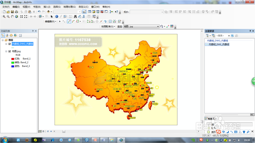The width and height of the screenshot is (255, 143).
Task: Click the Full Extent globe icon
Action: (x=16, y=17)
